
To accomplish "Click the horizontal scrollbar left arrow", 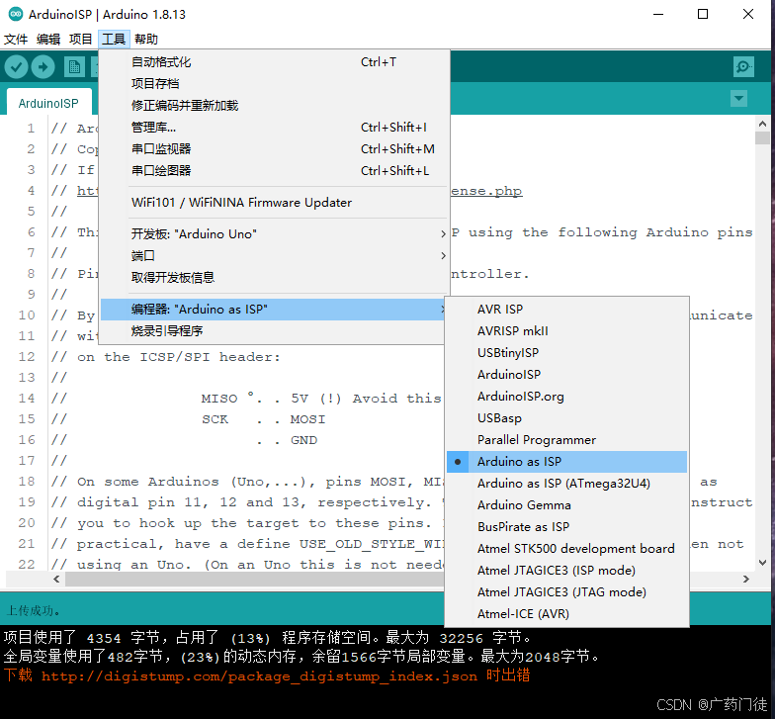I will tap(56, 579).
